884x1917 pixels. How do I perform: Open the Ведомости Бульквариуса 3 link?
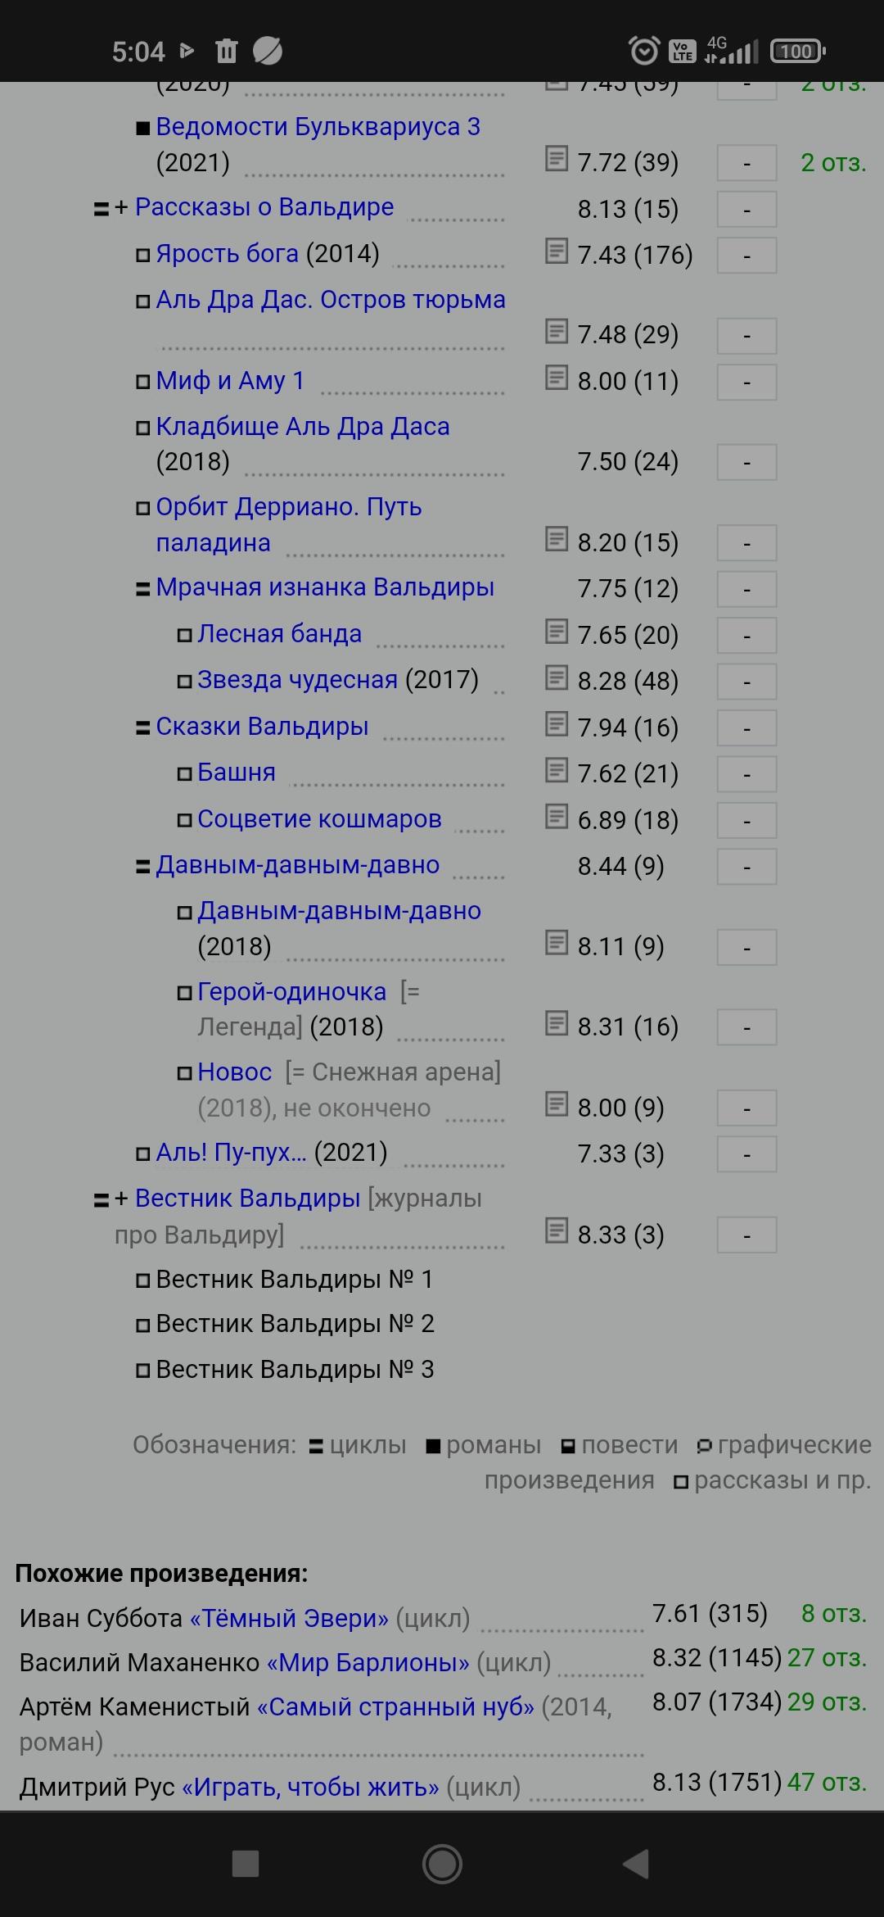tap(318, 127)
